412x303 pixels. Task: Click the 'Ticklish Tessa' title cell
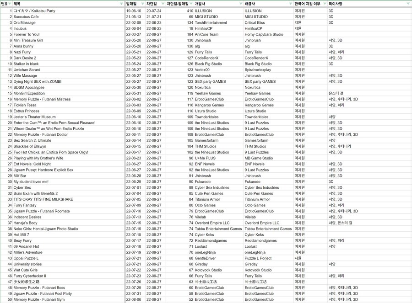69,105
